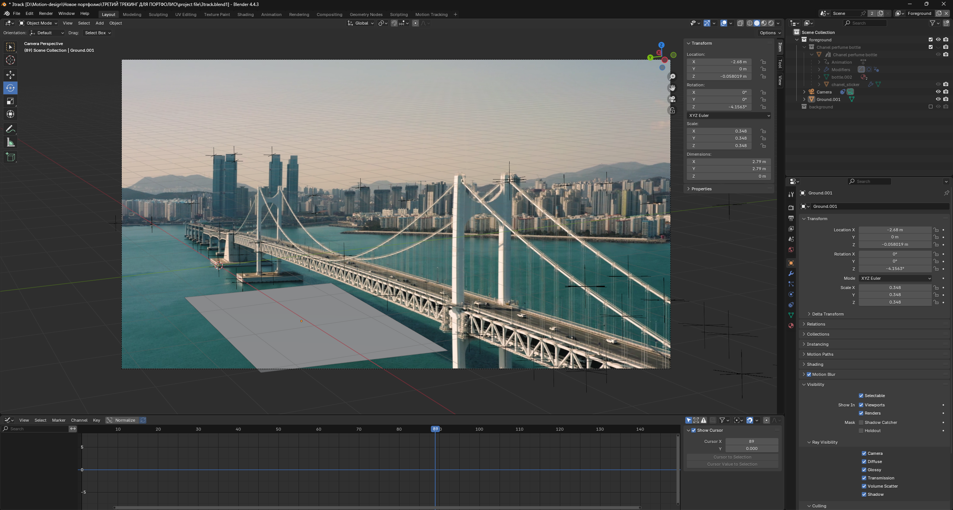Hide Ground.001 in viewport via eye icon
Screen dimensions: 953x510
(x=938, y=99)
